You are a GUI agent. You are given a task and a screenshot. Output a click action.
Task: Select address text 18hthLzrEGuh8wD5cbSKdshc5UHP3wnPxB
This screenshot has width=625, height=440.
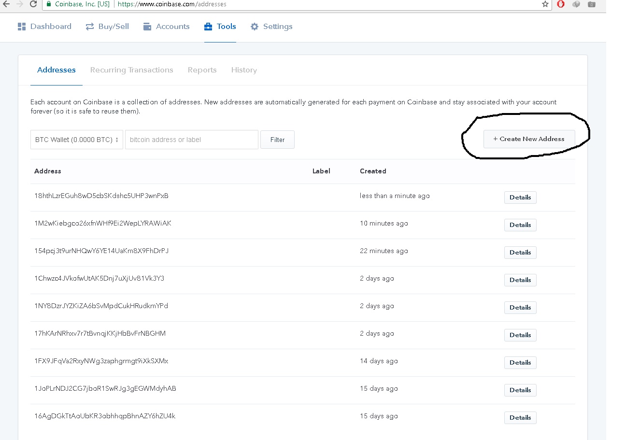[x=101, y=196]
